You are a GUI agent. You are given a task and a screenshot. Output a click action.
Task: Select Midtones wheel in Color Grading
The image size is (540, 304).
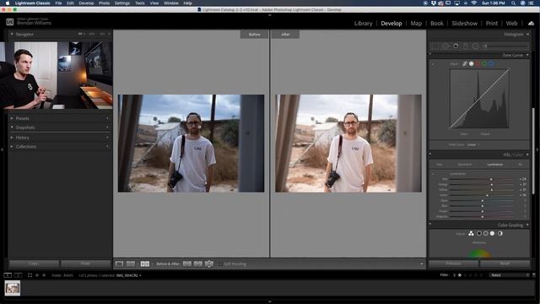tap(486, 234)
